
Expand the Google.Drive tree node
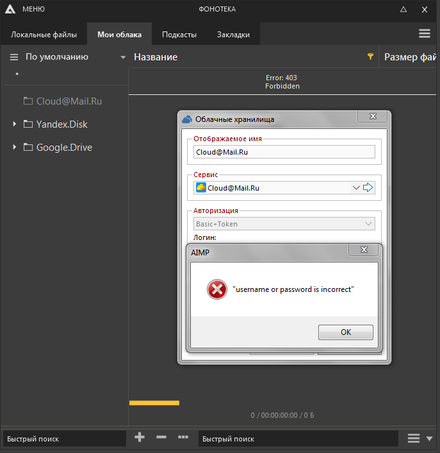pos(15,147)
